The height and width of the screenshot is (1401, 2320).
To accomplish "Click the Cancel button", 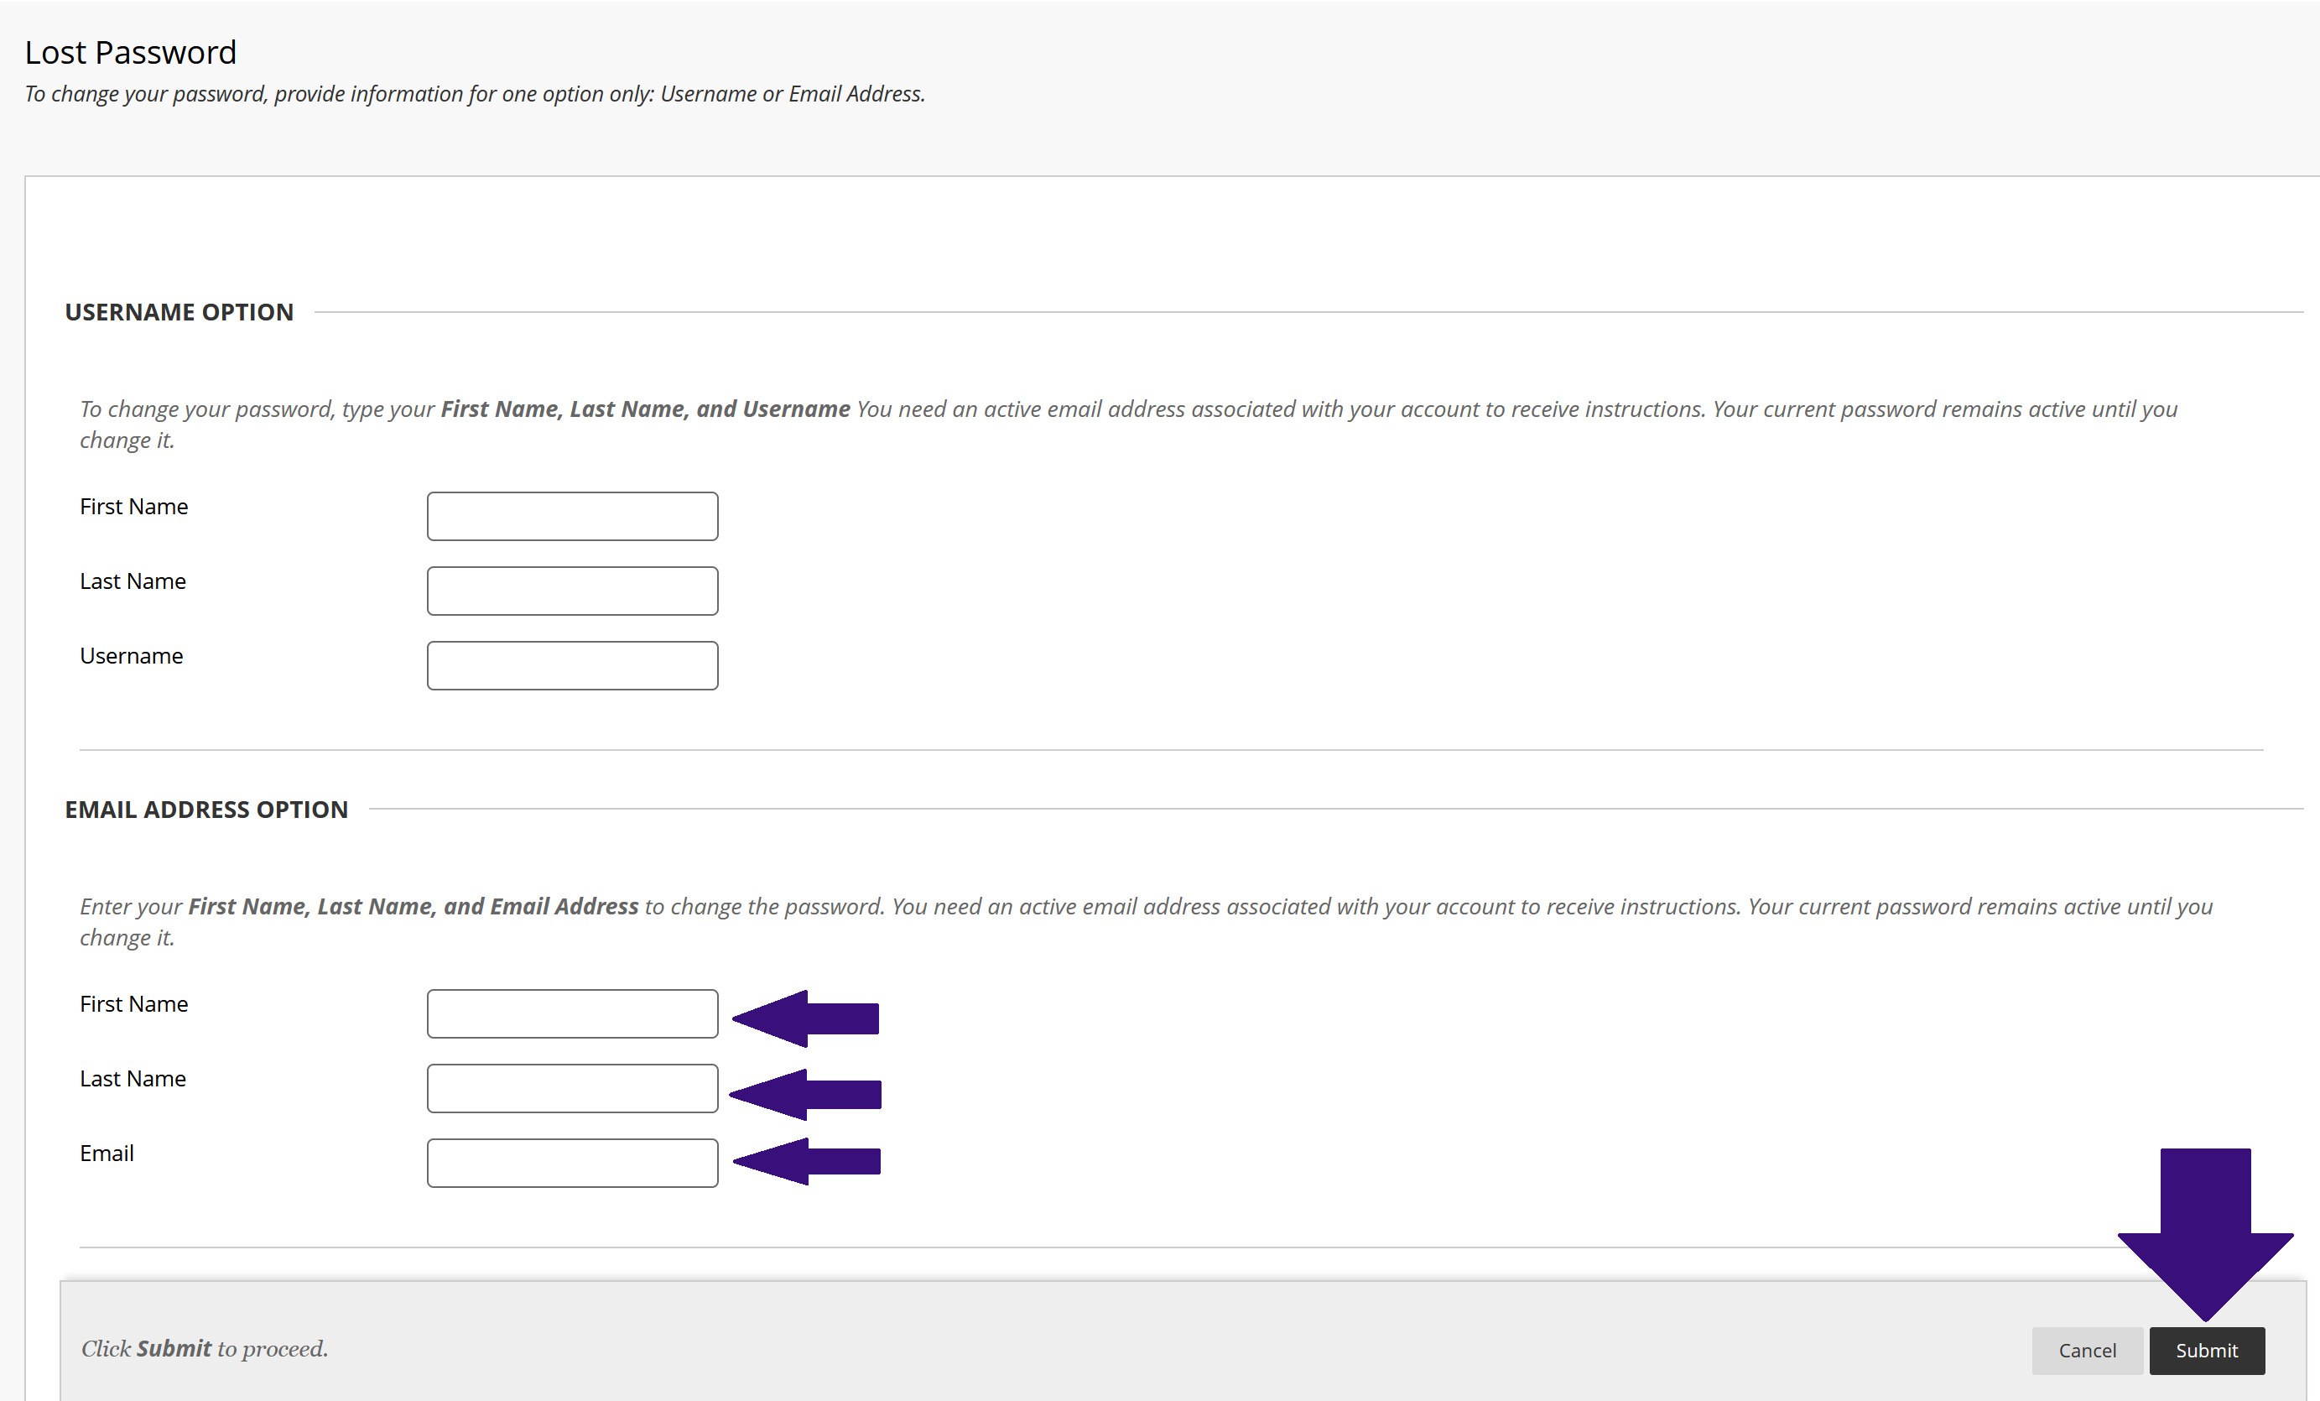I will click(2087, 1350).
